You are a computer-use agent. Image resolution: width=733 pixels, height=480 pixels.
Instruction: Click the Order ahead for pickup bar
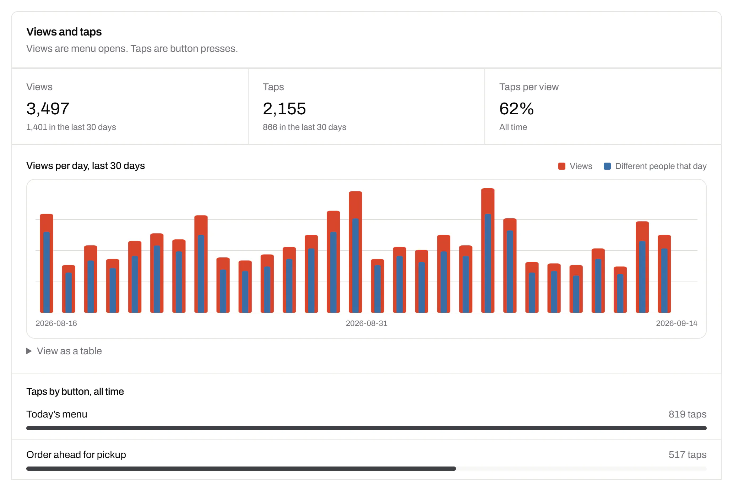tap(366, 469)
